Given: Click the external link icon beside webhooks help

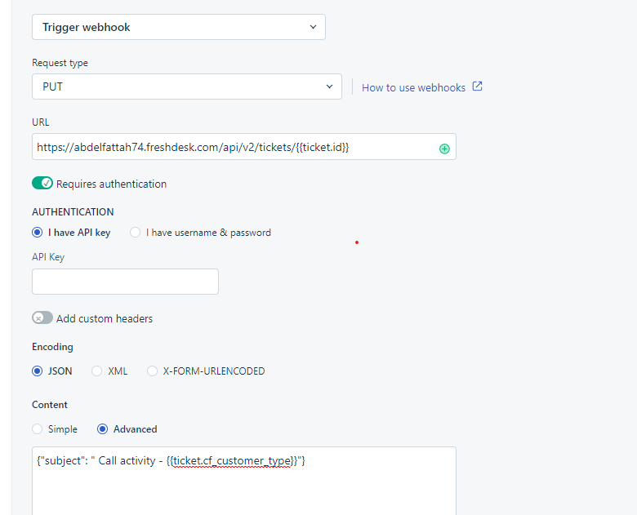Looking at the screenshot, I should click(478, 87).
